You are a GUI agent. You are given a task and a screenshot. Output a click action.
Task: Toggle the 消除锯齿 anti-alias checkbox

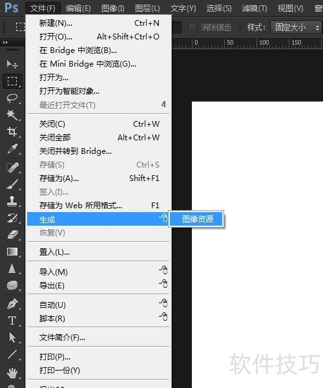tap(193, 27)
